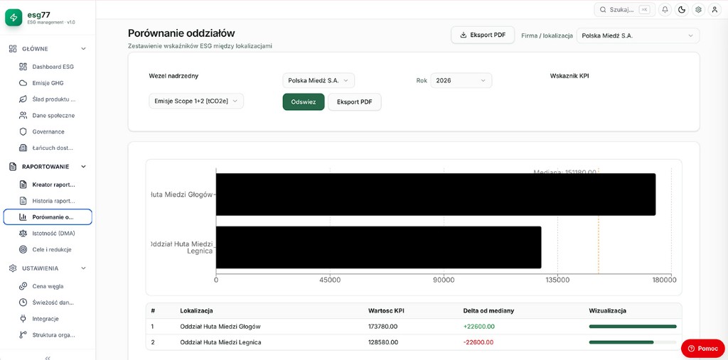The width and height of the screenshot is (728, 360).
Task: Toggle dark mode moon icon
Action: 682,10
